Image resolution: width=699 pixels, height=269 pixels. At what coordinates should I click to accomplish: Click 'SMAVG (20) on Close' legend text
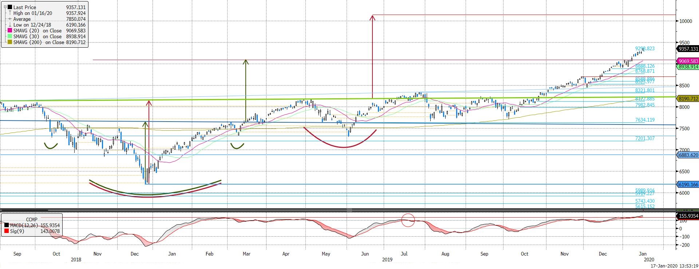click(x=37, y=31)
